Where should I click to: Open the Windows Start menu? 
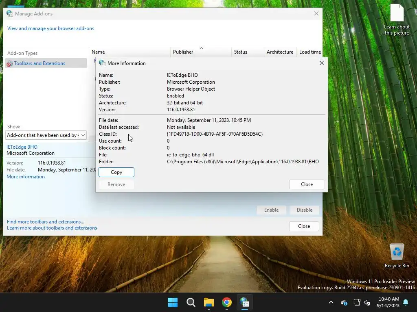(x=173, y=302)
